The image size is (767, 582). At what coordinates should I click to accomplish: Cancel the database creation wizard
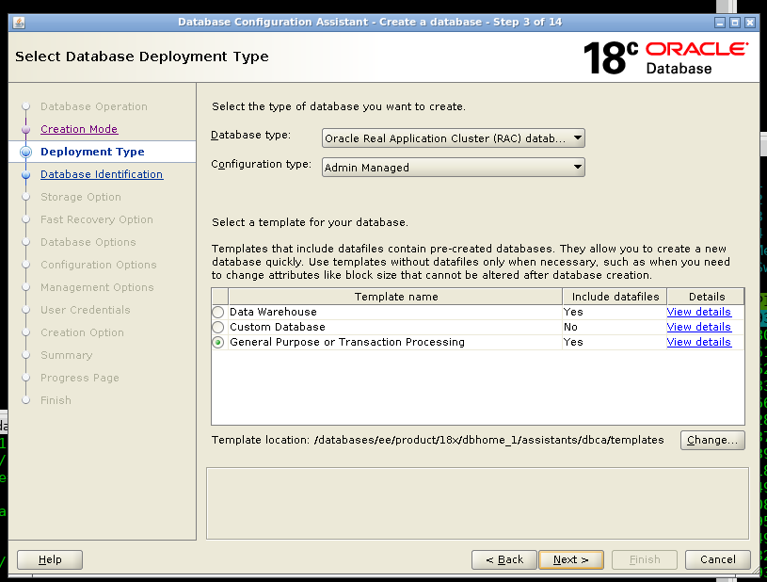pos(718,559)
